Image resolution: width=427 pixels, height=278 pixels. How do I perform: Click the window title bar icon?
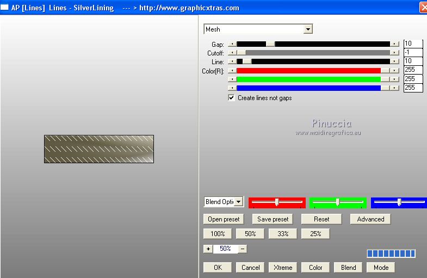(4, 7)
